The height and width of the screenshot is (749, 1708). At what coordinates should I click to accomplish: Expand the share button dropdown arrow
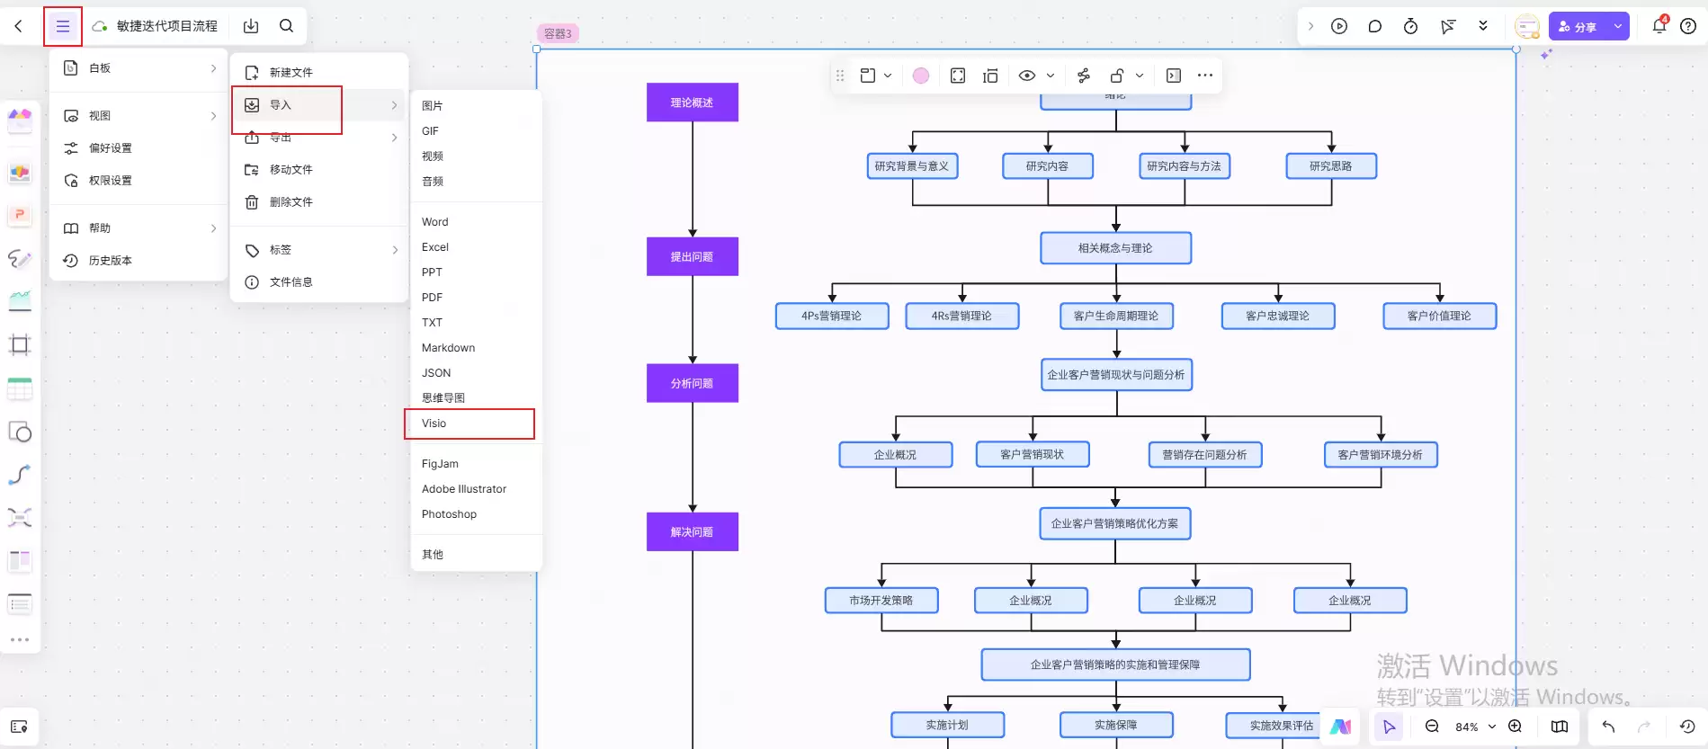pos(1618,26)
